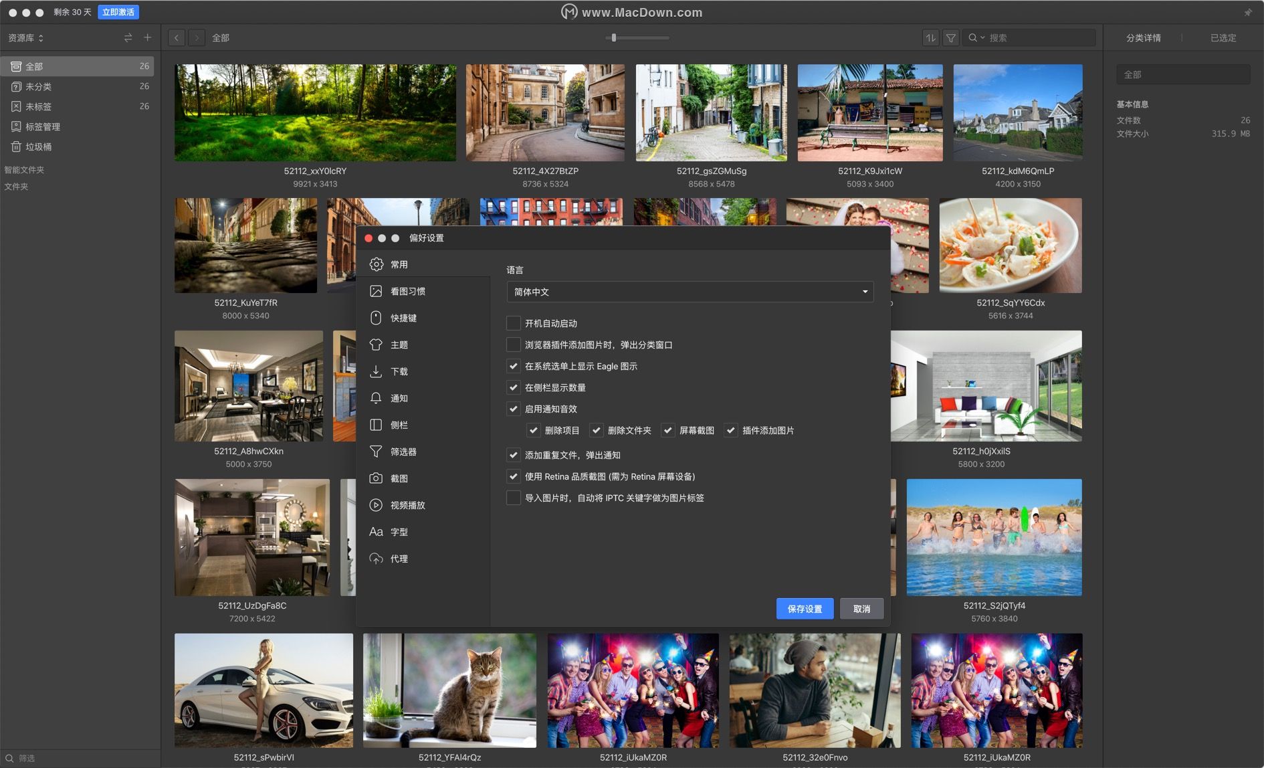Viewport: 1264px width, 768px height.
Task: Expand the 资源库 library switcher
Action: click(26, 38)
